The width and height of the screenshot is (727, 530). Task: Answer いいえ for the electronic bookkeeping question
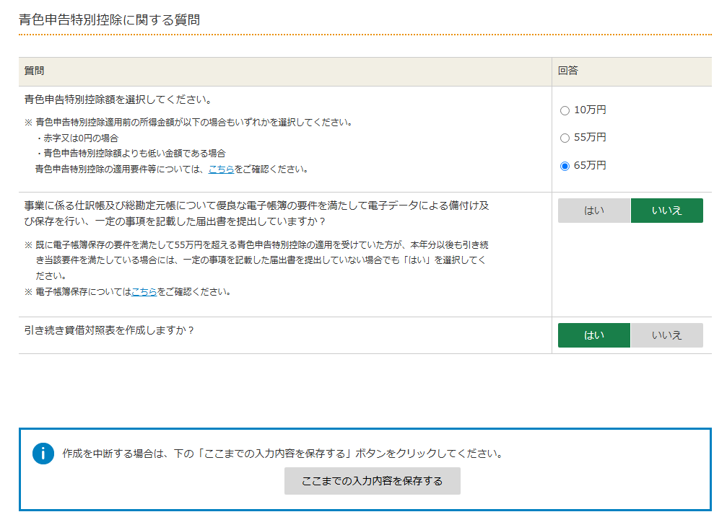666,211
